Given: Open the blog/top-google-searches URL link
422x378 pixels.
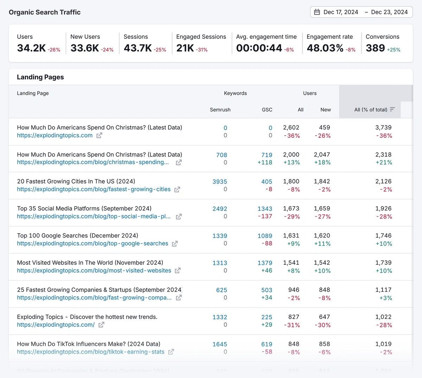Looking at the screenshot, I should pos(92,244).
